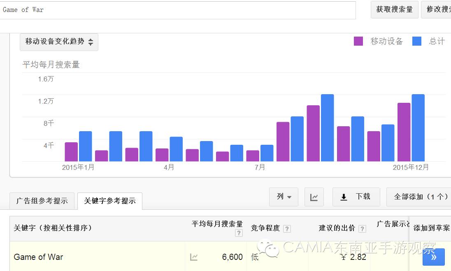
Task: Click the 2015年12月 blue total bar
Action: pos(418,128)
